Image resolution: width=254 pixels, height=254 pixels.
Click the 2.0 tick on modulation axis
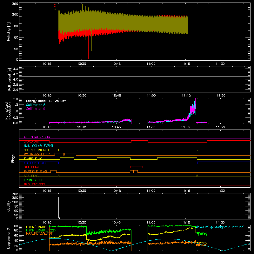pyautogui.click(x=16, y=99)
